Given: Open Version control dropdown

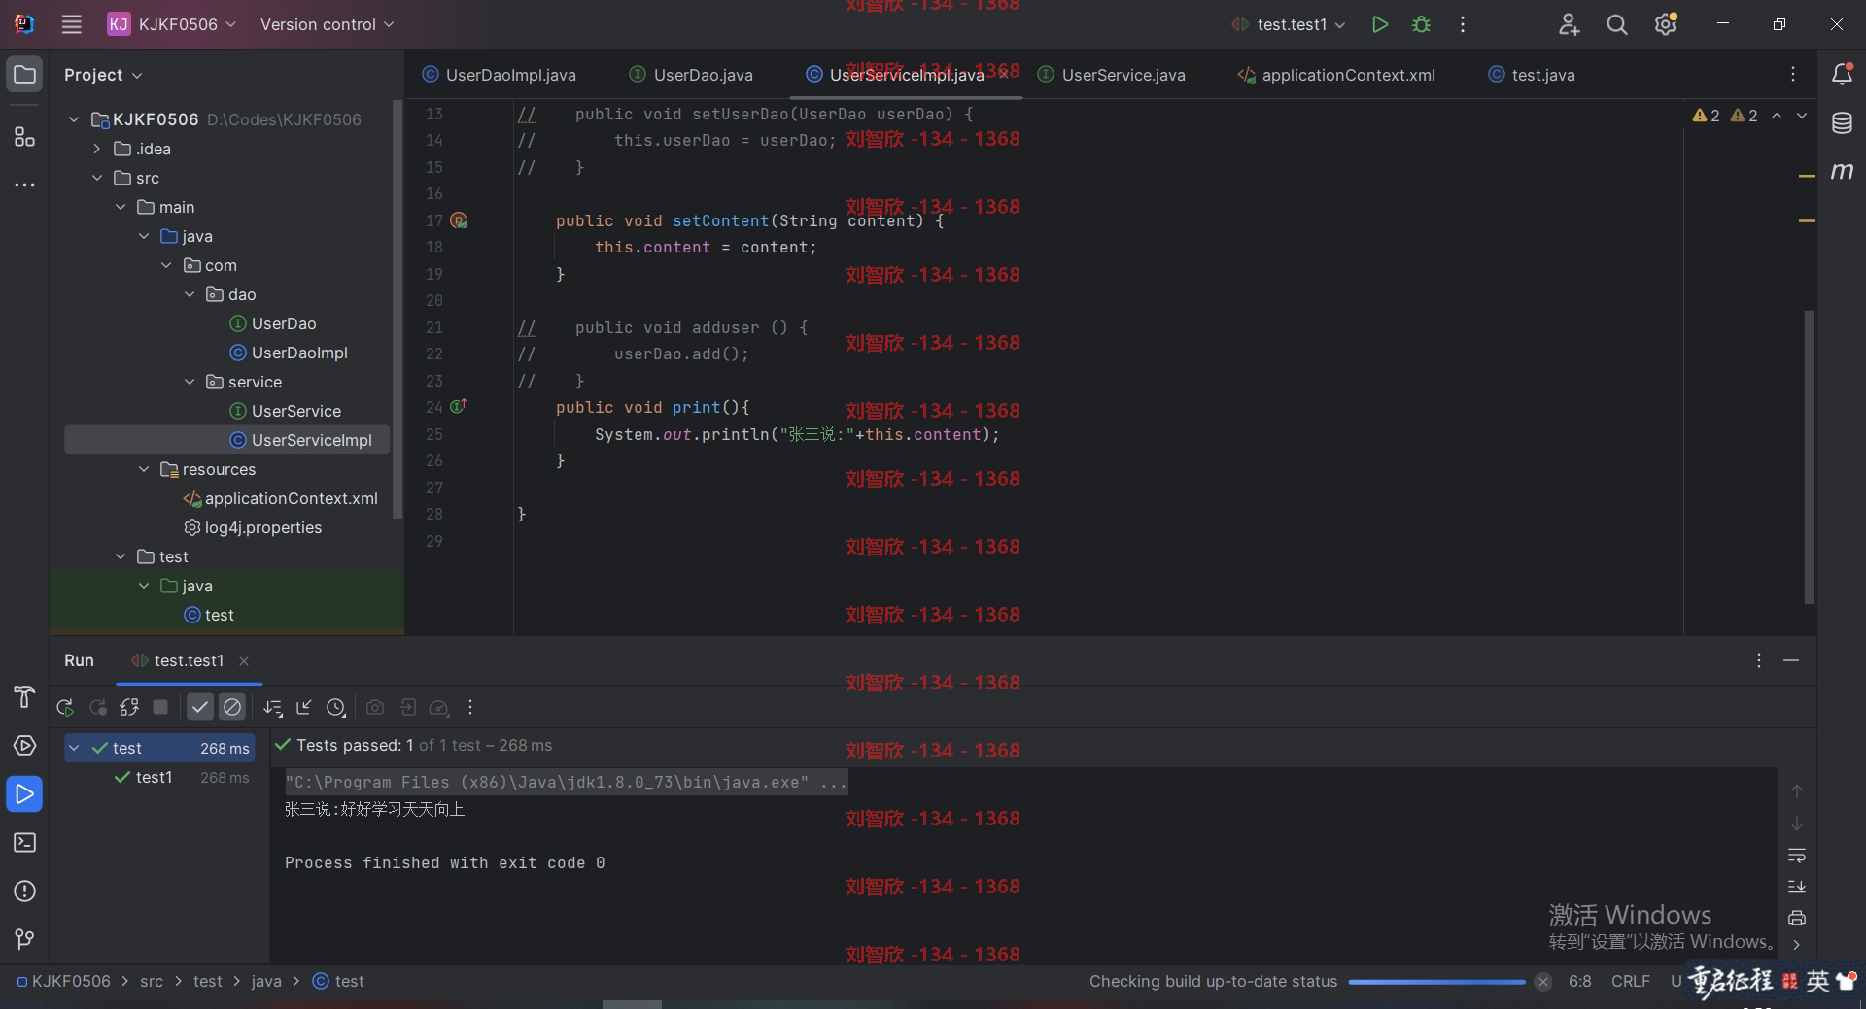Looking at the screenshot, I should (x=327, y=24).
